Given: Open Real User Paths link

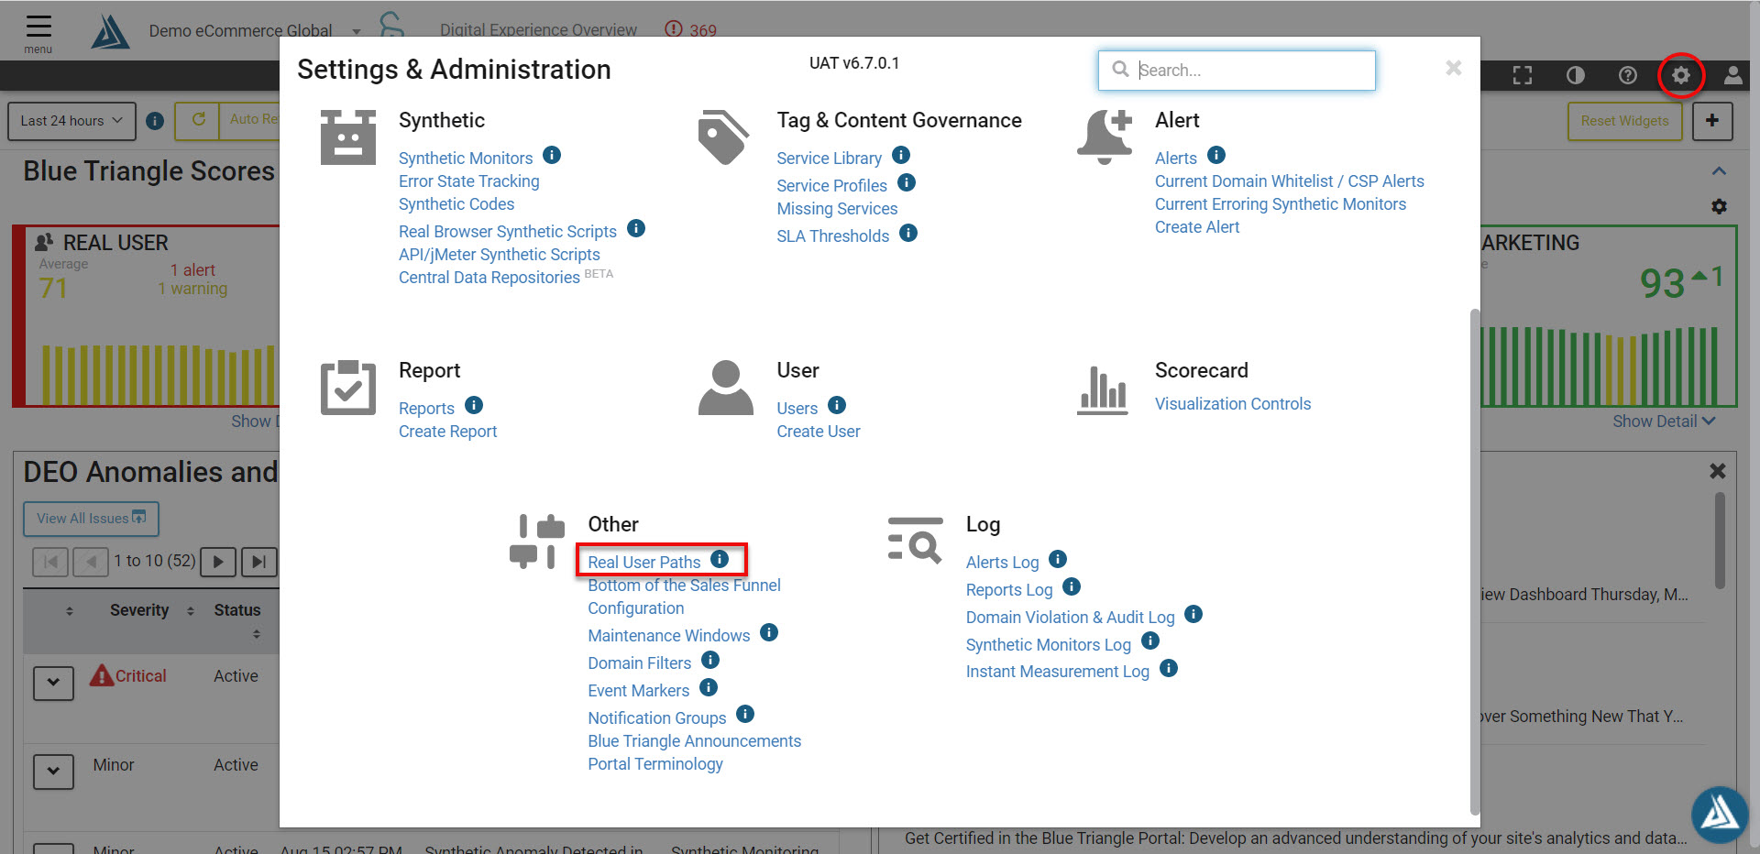Looking at the screenshot, I should [x=644, y=563].
